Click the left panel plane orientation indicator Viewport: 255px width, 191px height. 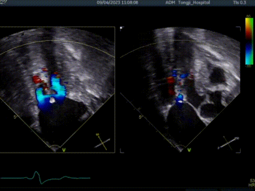pyautogui.click(x=101, y=142)
